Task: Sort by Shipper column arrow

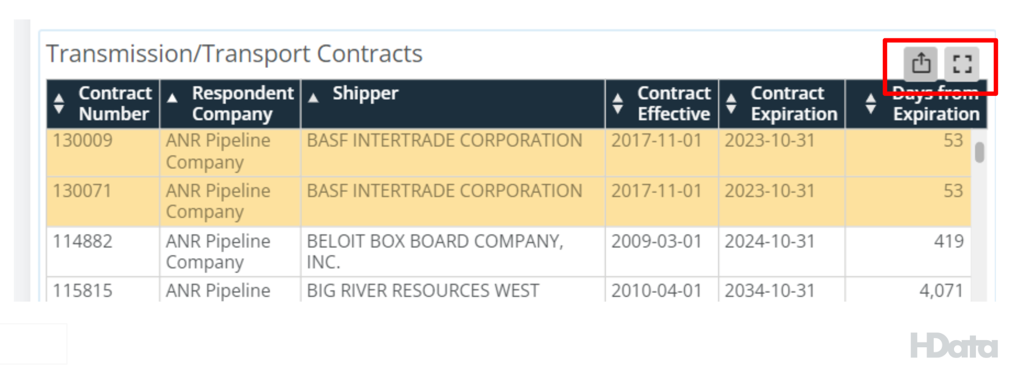Action: (314, 98)
